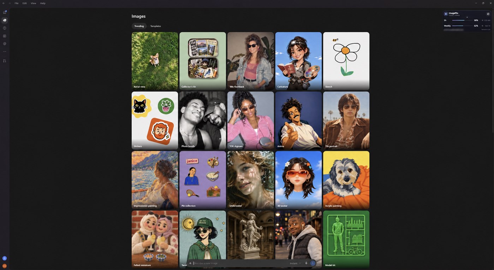Choose the Aerial view style thumbnail
The image size is (494, 270).
[155, 61]
